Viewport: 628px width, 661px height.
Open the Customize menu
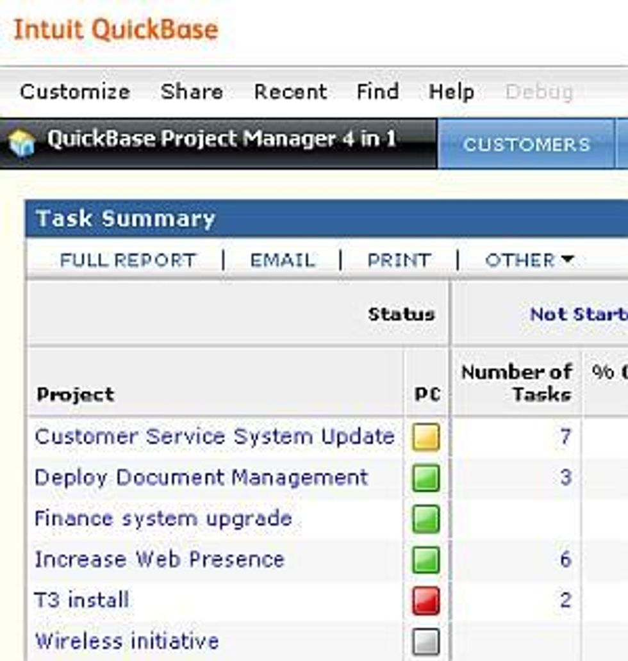click(75, 92)
